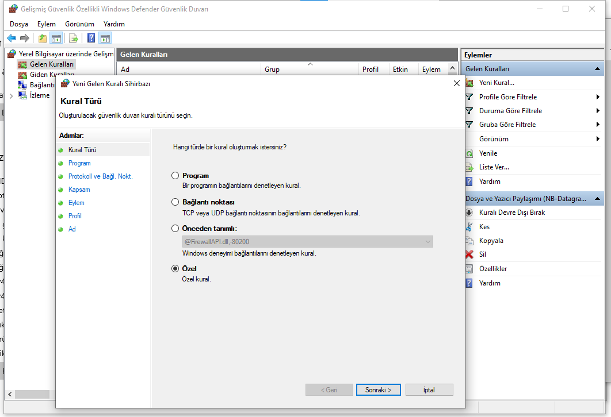Image resolution: width=611 pixels, height=417 pixels.
Task: Go to Profil step in wizard
Action: point(75,217)
